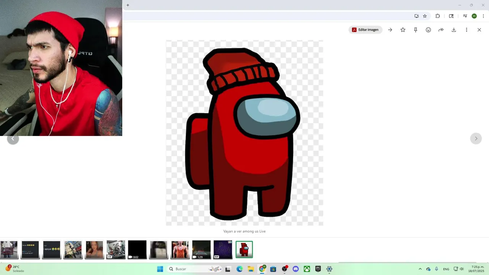Select the red crewmate thumbnail
This screenshot has height=275, width=489.
tap(244, 249)
